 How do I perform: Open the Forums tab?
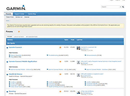tap(8, 14)
